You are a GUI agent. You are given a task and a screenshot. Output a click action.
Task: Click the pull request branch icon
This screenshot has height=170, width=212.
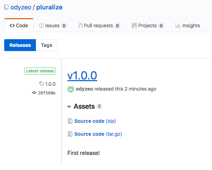pos(80,26)
